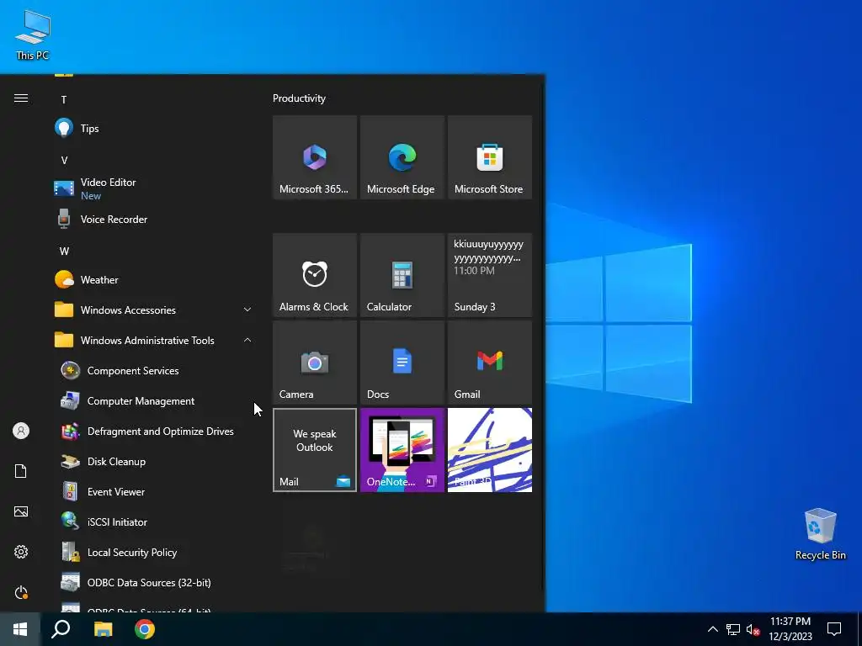The width and height of the screenshot is (862, 646).
Task: Open the notification Action Center
Action: click(834, 629)
